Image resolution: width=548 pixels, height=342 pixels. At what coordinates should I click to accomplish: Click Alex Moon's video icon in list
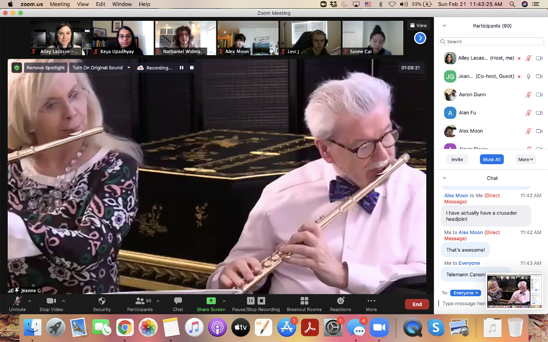[539, 131]
